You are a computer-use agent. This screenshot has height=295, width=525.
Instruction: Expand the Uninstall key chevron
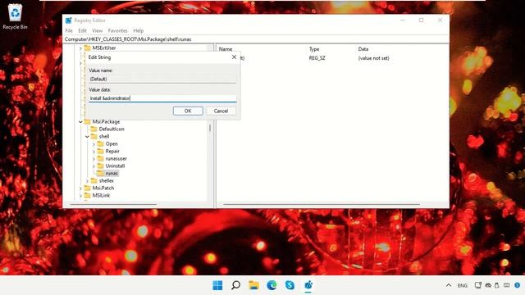tap(94, 166)
